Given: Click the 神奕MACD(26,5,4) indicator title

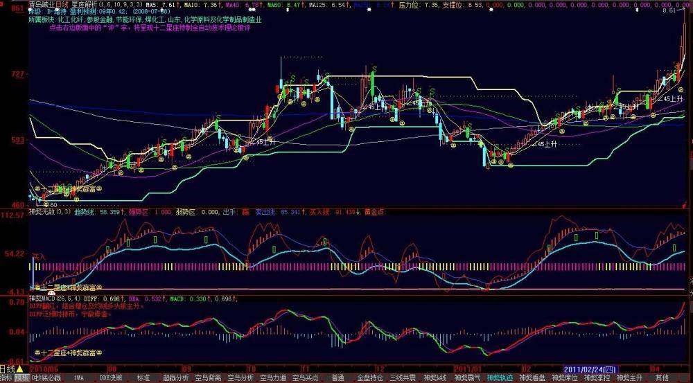Looking at the screenshot, I should tap(55, 299).
